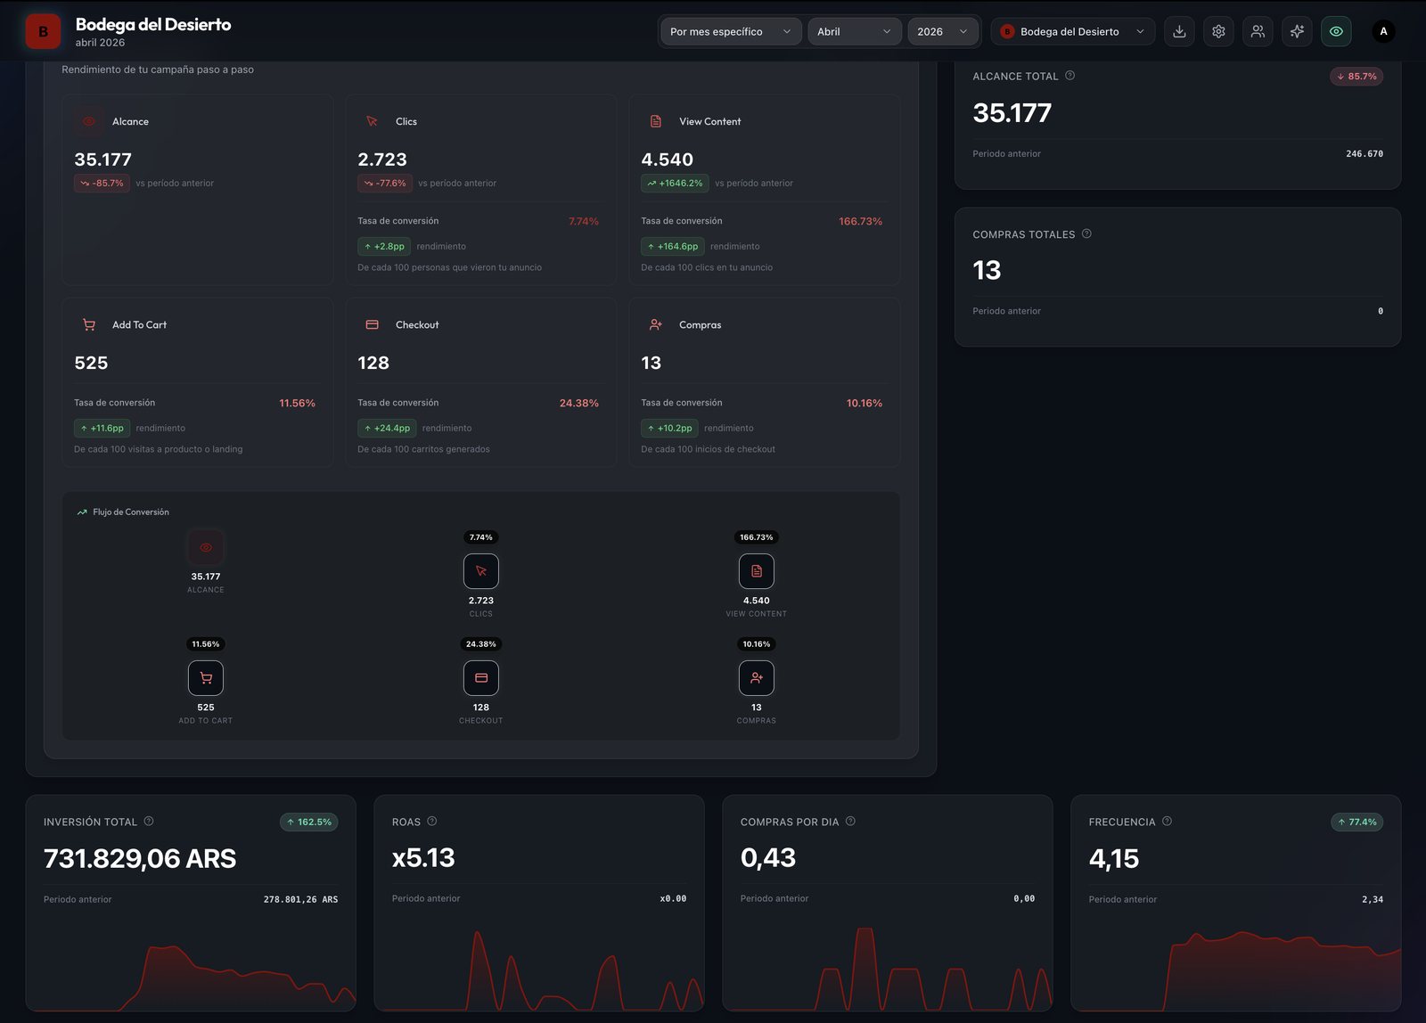Screen dimensions: 1426x1023
Task: Click the FRECUENCIA sparkline chart
Action: [1236, 970]
